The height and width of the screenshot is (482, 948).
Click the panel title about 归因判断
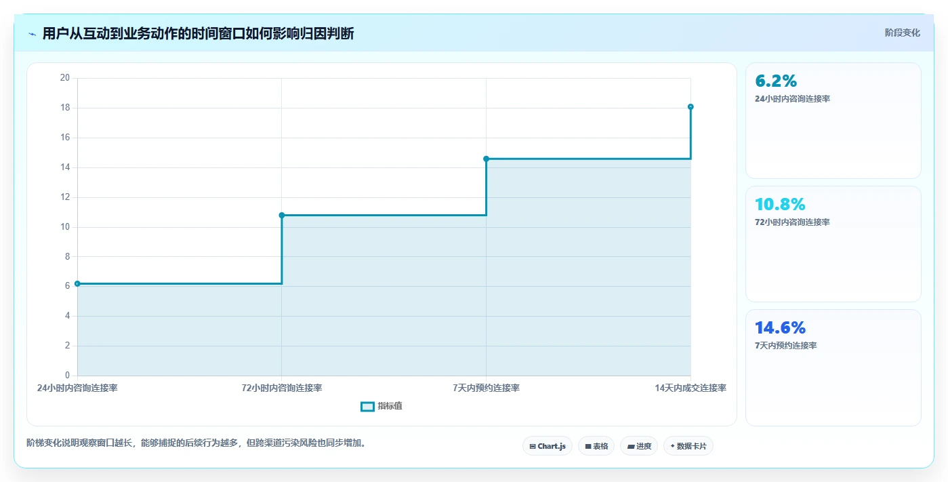(198, 33)
